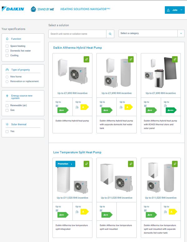Open the John user menu dropdown
The image size is (187, 242).
[x=175, y=10]
